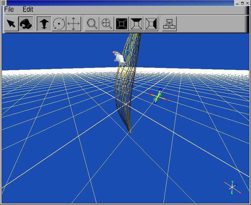Choose the vertical up-down move tool
Viewport: 251px width, 205px height.
44,24
